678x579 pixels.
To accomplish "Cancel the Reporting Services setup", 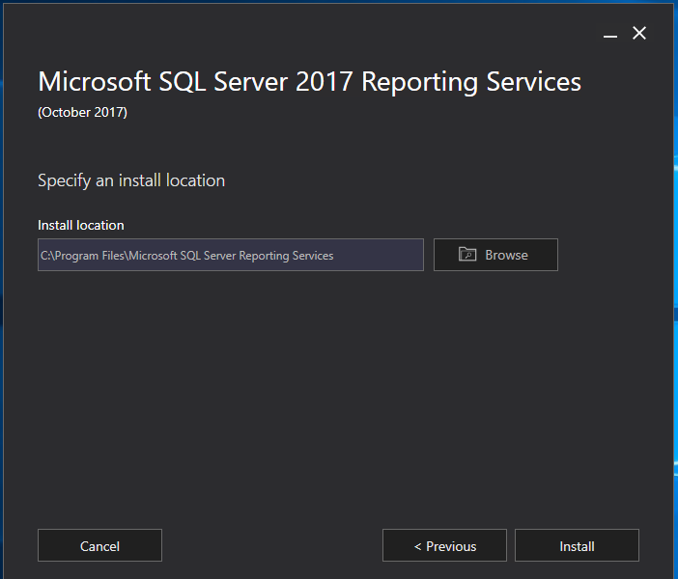I will pyautogui.click(x=99, y=545).
